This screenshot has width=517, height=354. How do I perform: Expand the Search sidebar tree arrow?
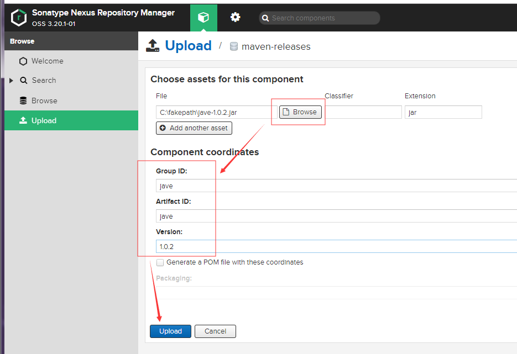11,80
